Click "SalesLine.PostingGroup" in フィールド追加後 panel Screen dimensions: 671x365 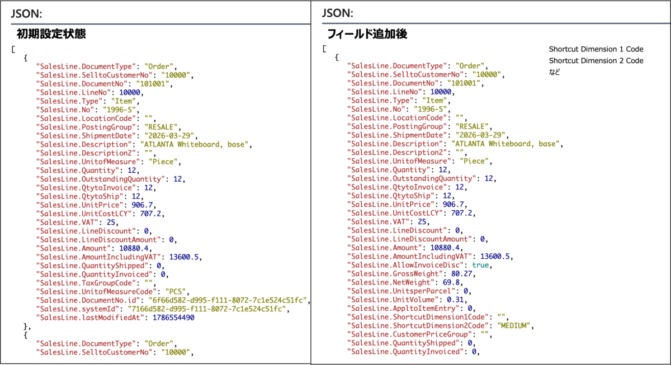click(x=397, y=126)
